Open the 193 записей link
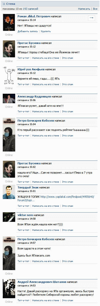Viewport: 100px width, 306px height. [31, 9]
